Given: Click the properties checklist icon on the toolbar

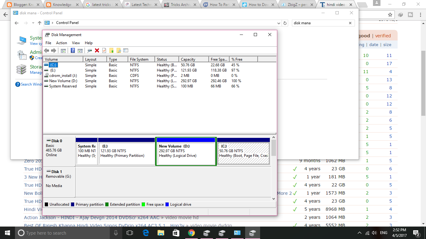Looking at the screenshot, I should pos(126,50).
